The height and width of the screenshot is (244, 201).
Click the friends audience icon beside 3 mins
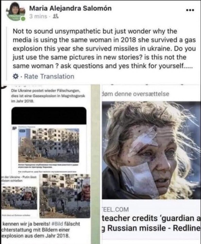[x=56, y=16]
